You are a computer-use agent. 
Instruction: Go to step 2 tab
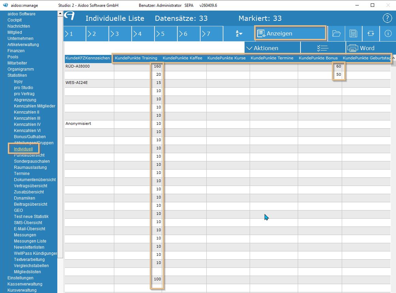(97, 33)
